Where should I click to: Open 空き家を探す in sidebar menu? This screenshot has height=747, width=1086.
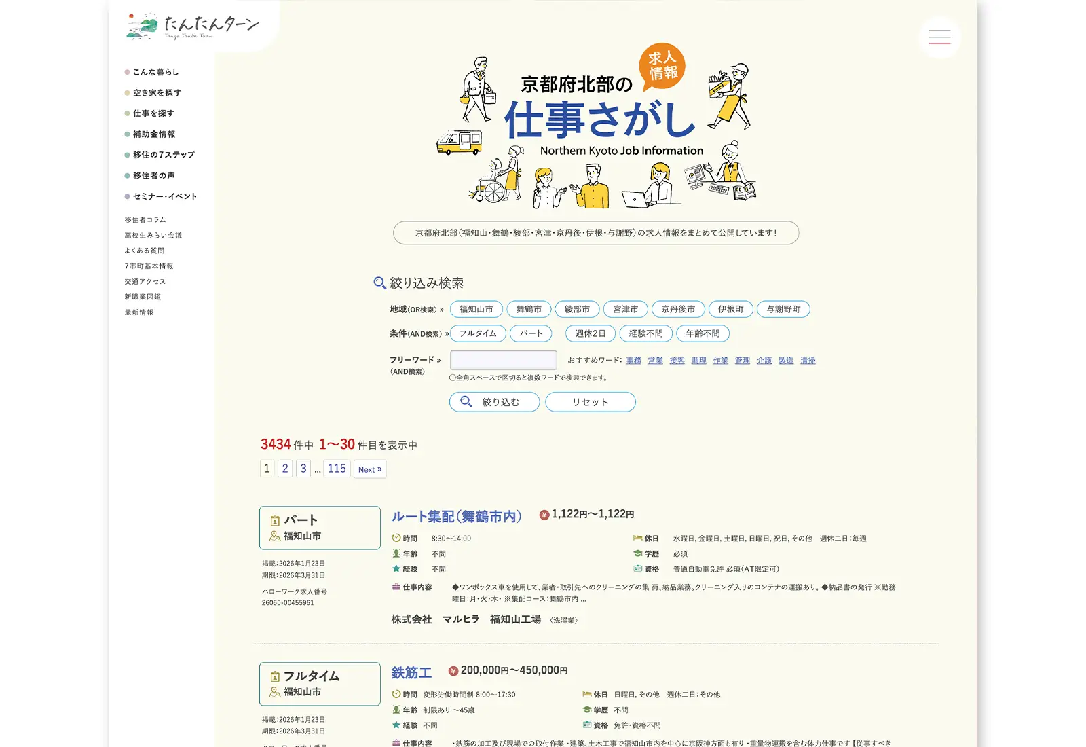coord(157,93)
